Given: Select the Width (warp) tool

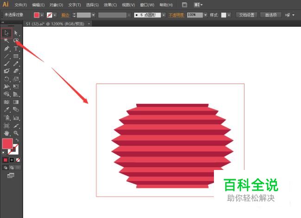Looking at the screenshot, I should click(x=6, y=86).
